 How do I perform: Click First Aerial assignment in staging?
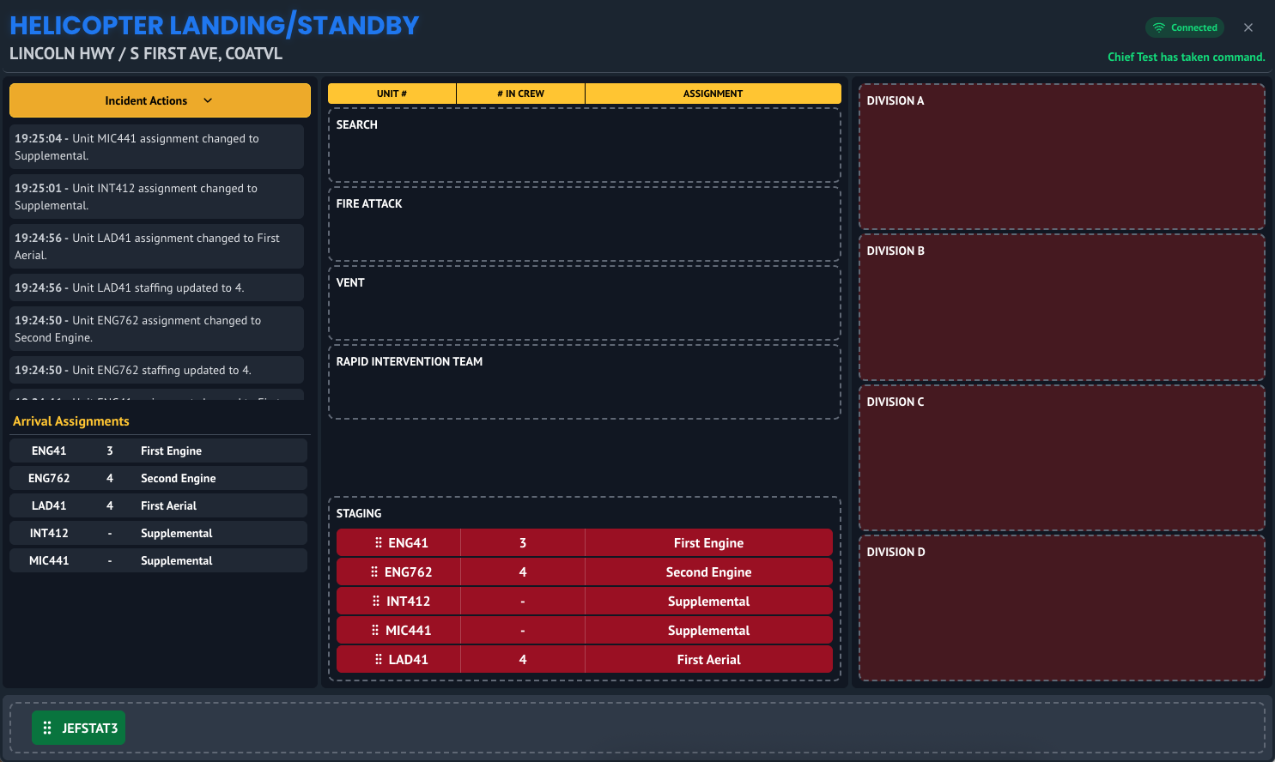(x=708, y=659)
